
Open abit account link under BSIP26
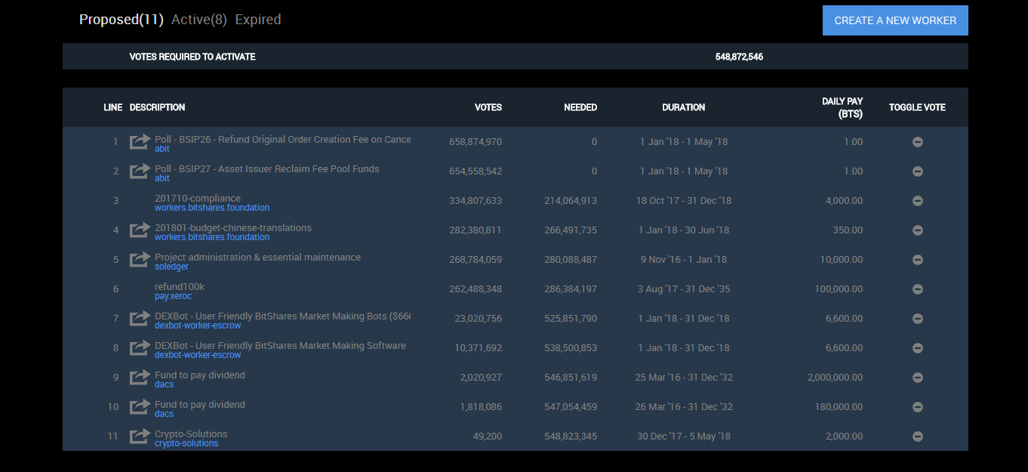click(x=162, y=149)
